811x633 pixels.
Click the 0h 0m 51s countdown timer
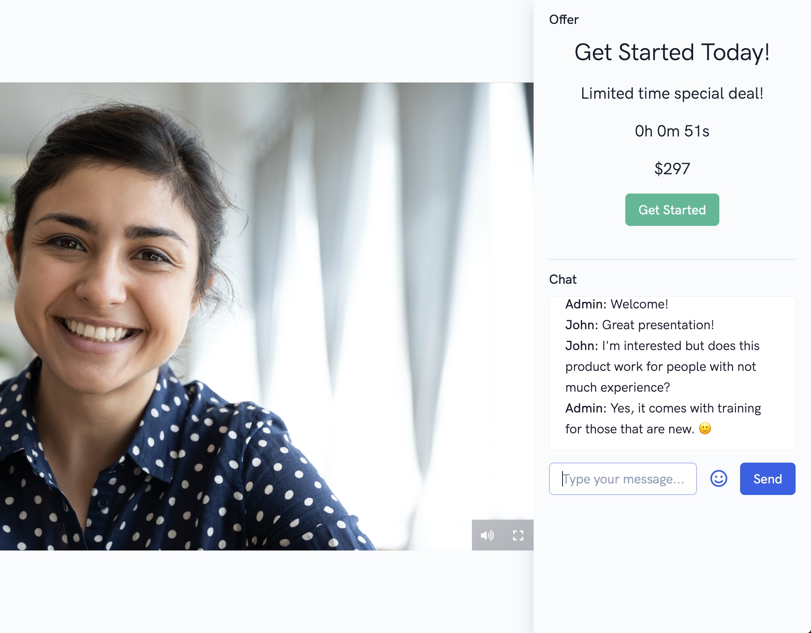coord(672,131)
